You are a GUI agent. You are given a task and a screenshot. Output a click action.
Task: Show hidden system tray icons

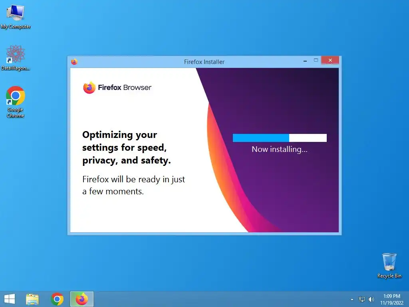[352, 299]
